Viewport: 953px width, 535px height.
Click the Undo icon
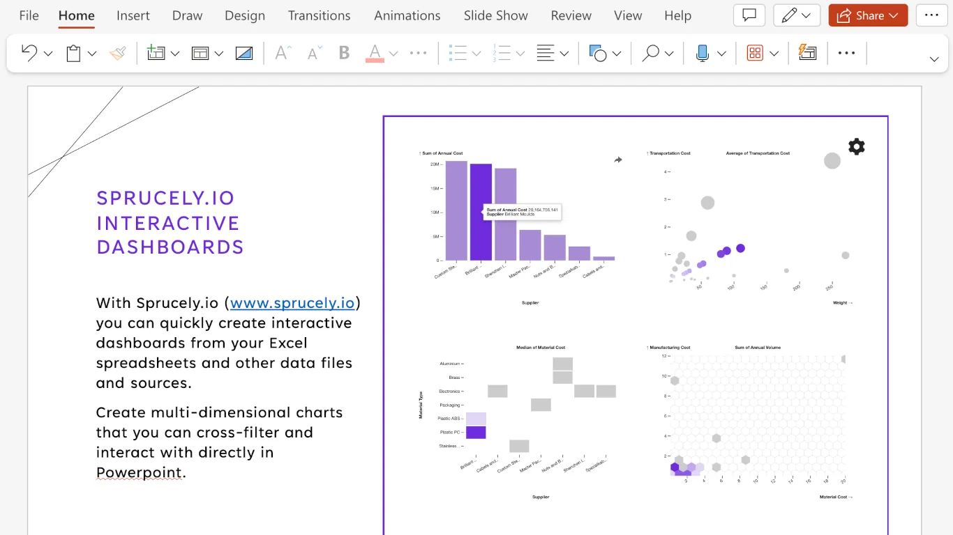click(30, 52)
